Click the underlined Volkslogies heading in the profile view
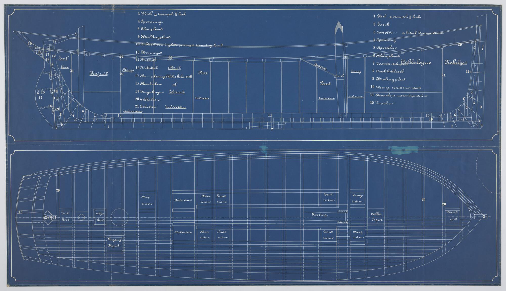The width and height of the screenshot is (506, 291). 416,63
